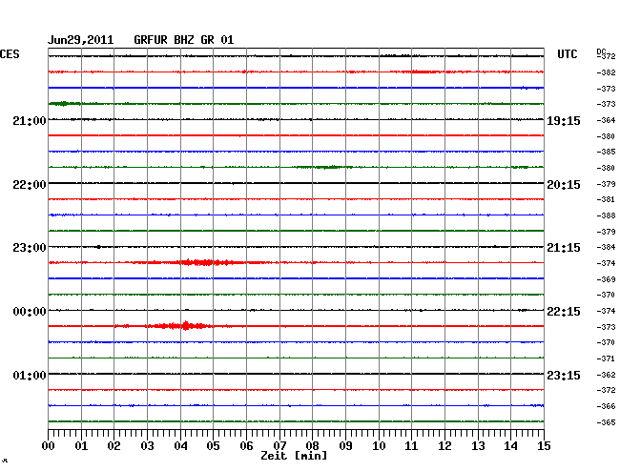Image resolution: width=620 pixels, height=471 pixels.
Task: Click the station header "GRFUR BHZ GR 01"
Action: tap(184, 40)
